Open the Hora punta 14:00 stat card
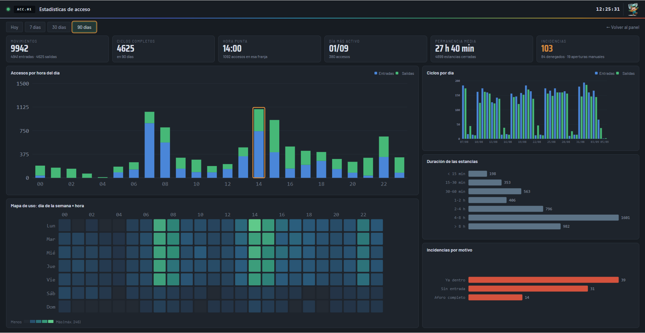 coord(270,49)
